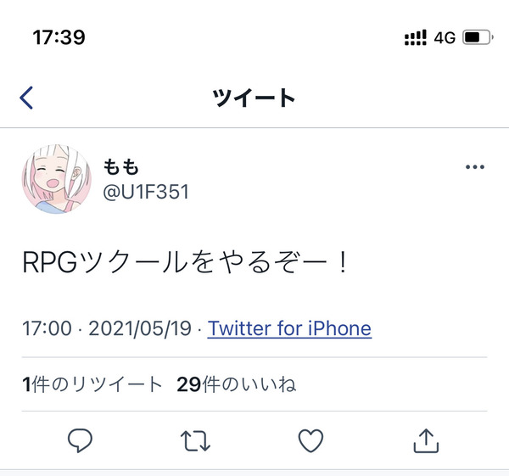
Task: View the 29件のいいね list
Action: point(237,384)
